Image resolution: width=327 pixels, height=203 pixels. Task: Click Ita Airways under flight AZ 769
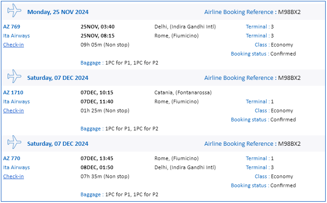point(17,36)
